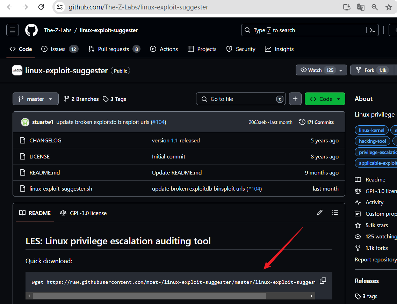
Task: Zoom the page using magnifier icon
Action: pyautogui.click(x=375, y=7)
